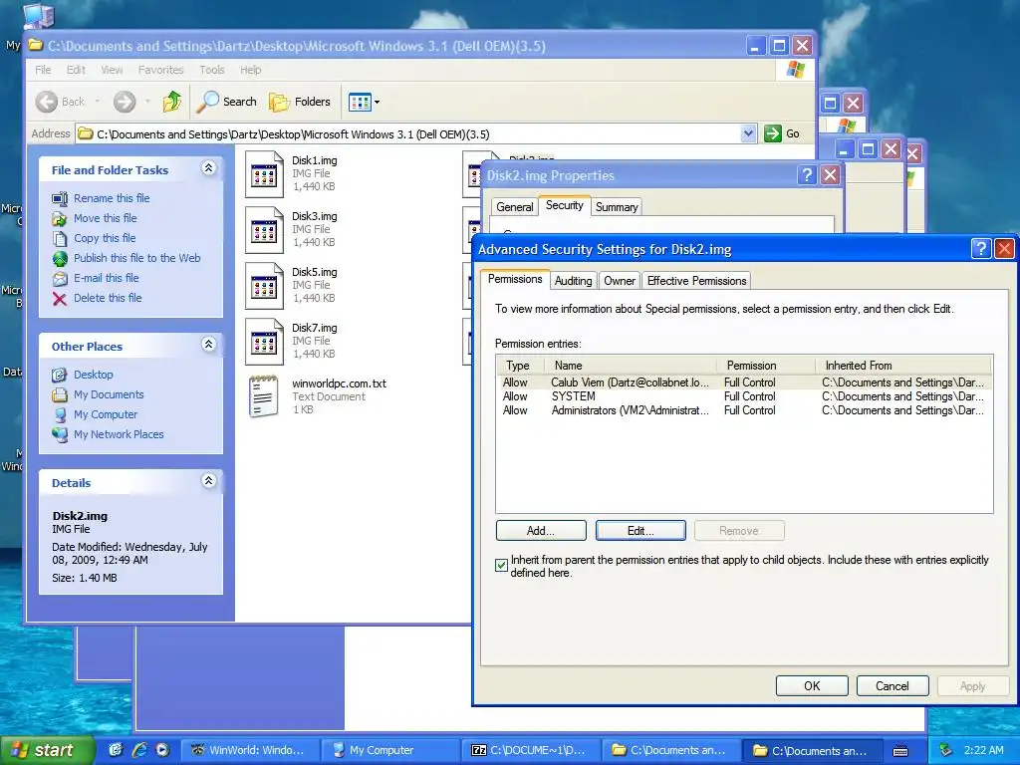Select the Administrators permission entry
This screenshot has height=765, width=1020.
tap(744, 410)
